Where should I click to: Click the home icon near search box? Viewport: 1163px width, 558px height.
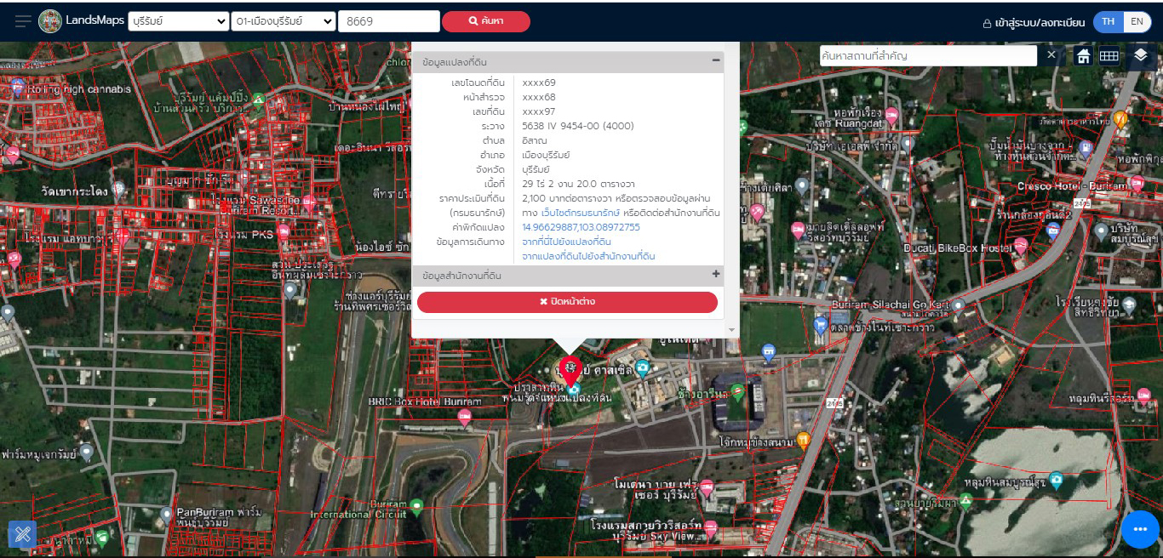click(1083, 56)
